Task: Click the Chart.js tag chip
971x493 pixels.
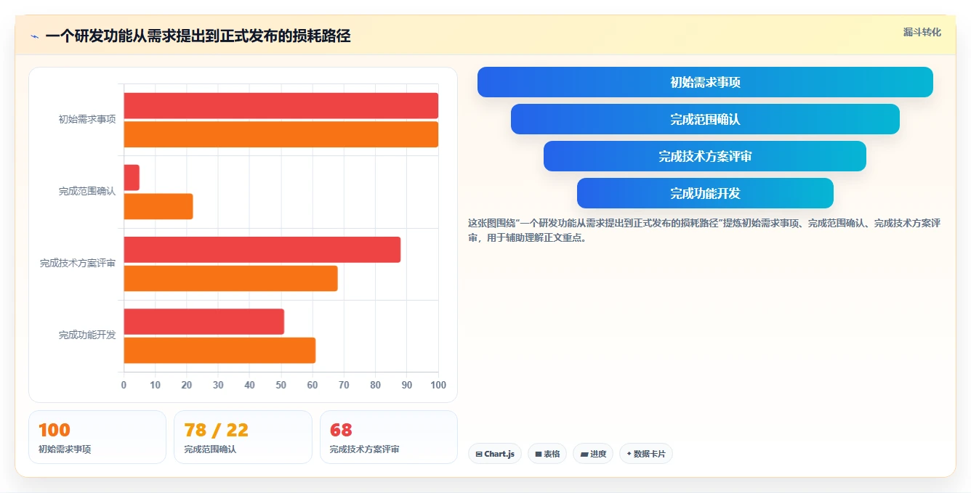Action: (495, 454)
